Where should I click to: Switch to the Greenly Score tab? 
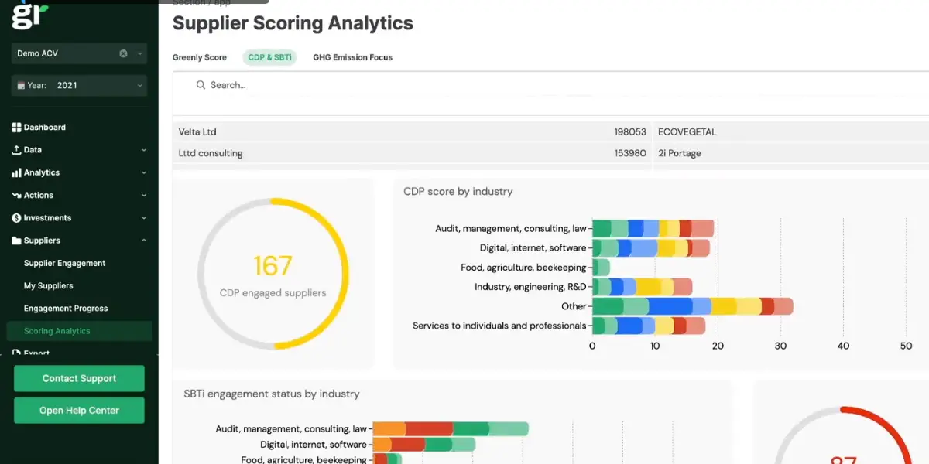coord(200,57)
